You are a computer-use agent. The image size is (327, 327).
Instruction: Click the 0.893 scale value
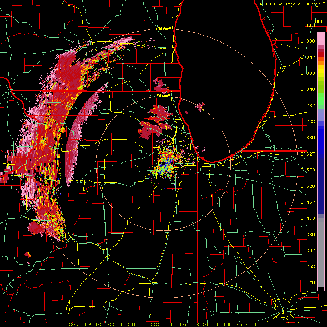[308, 73]
